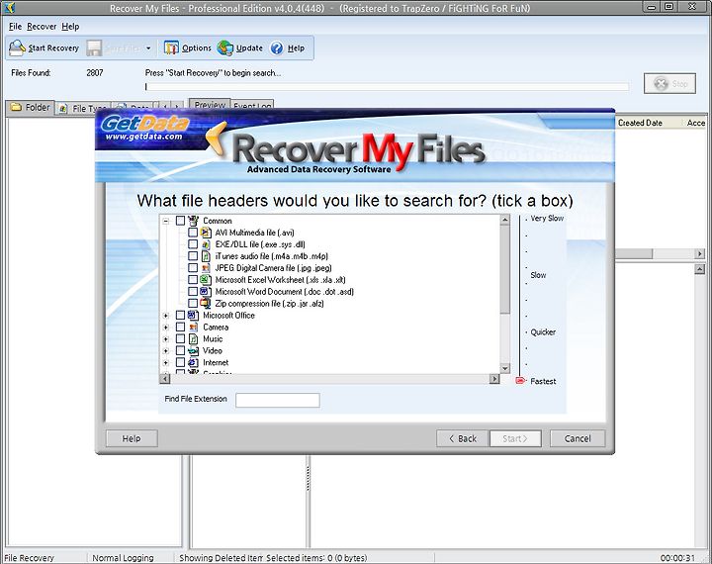Click the Microsoft Office category icon
The image size is (712, 564).
[x=194, y=316]
